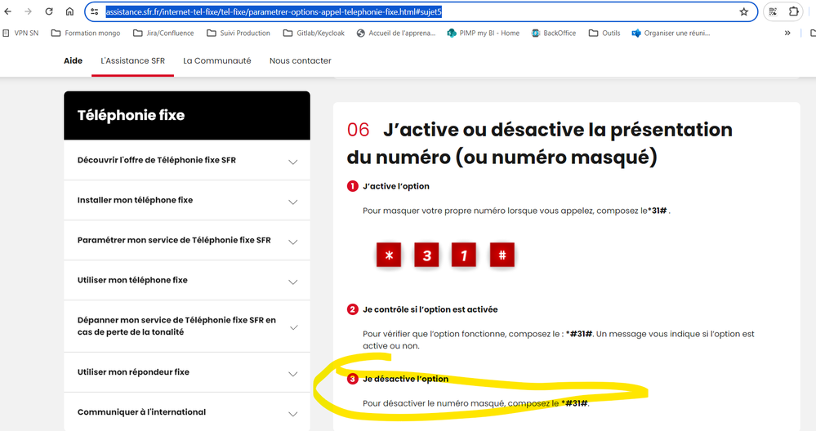This screenshot has width=816, height=431.
Task: Click the J'active l'option step title
Action: point(396,186)
